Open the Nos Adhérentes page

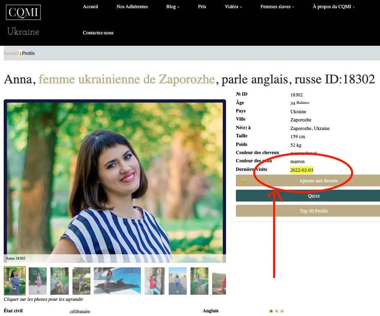[x=132, y=7]
